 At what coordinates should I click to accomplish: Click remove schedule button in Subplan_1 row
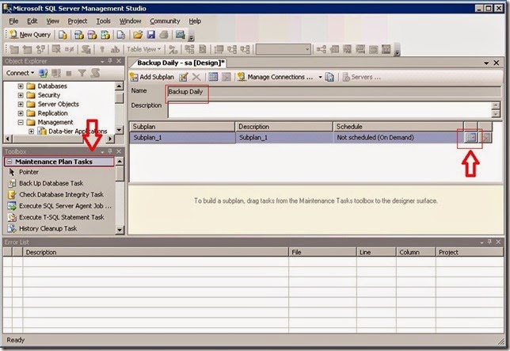point(486,138)
